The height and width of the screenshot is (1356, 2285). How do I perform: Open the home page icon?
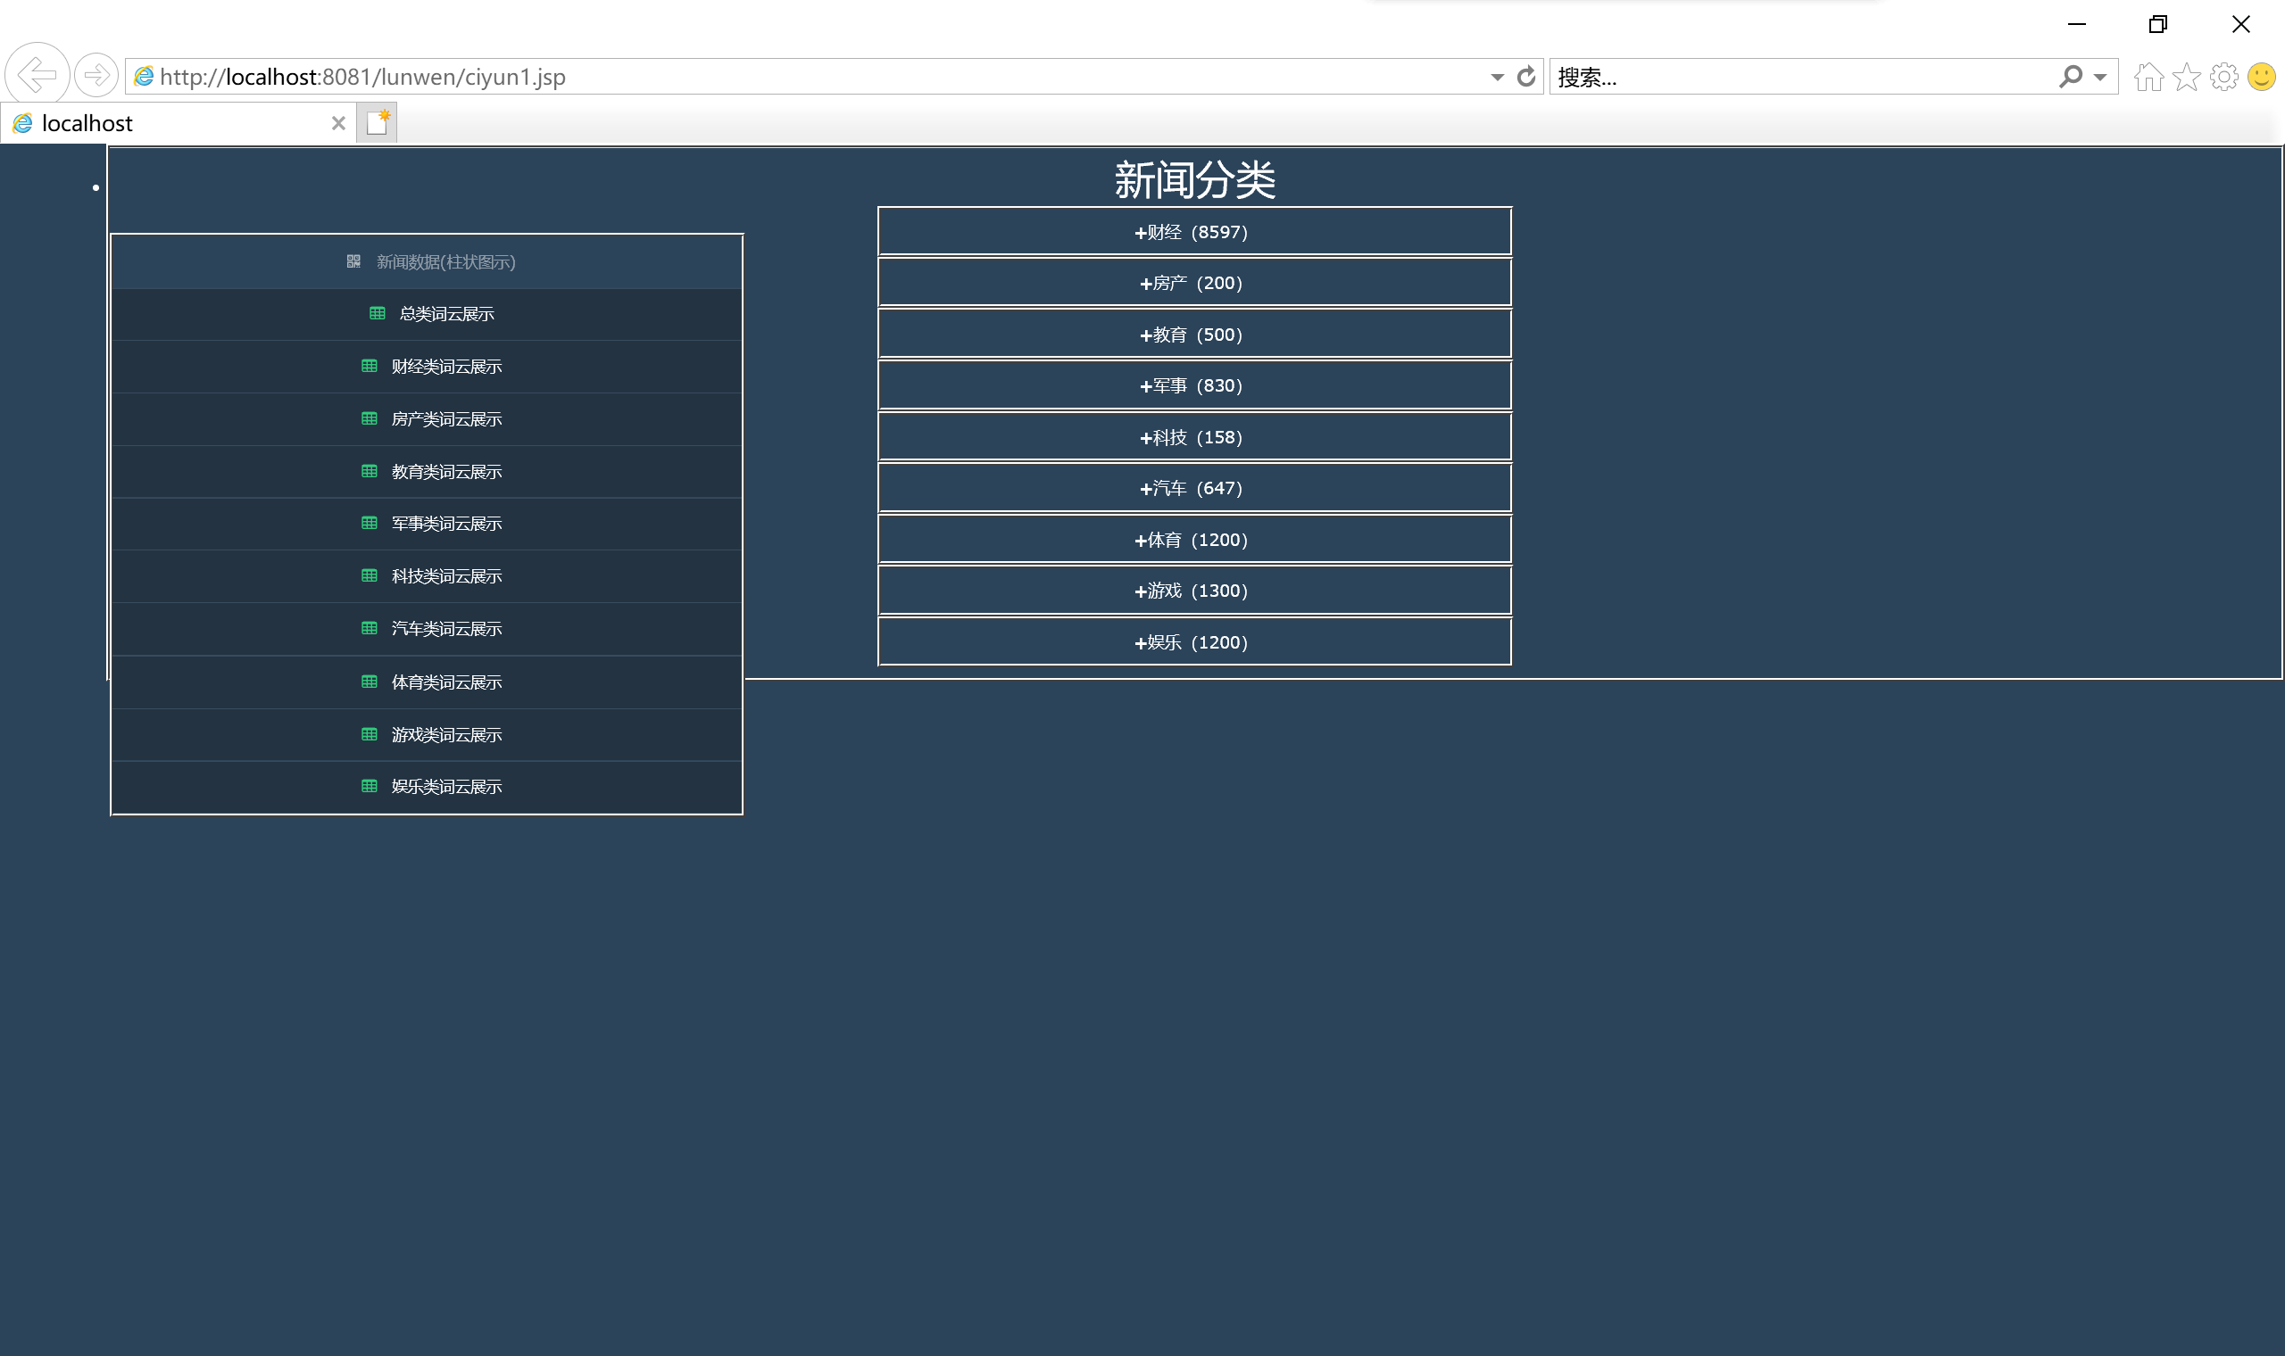(x=2148, y=77)
